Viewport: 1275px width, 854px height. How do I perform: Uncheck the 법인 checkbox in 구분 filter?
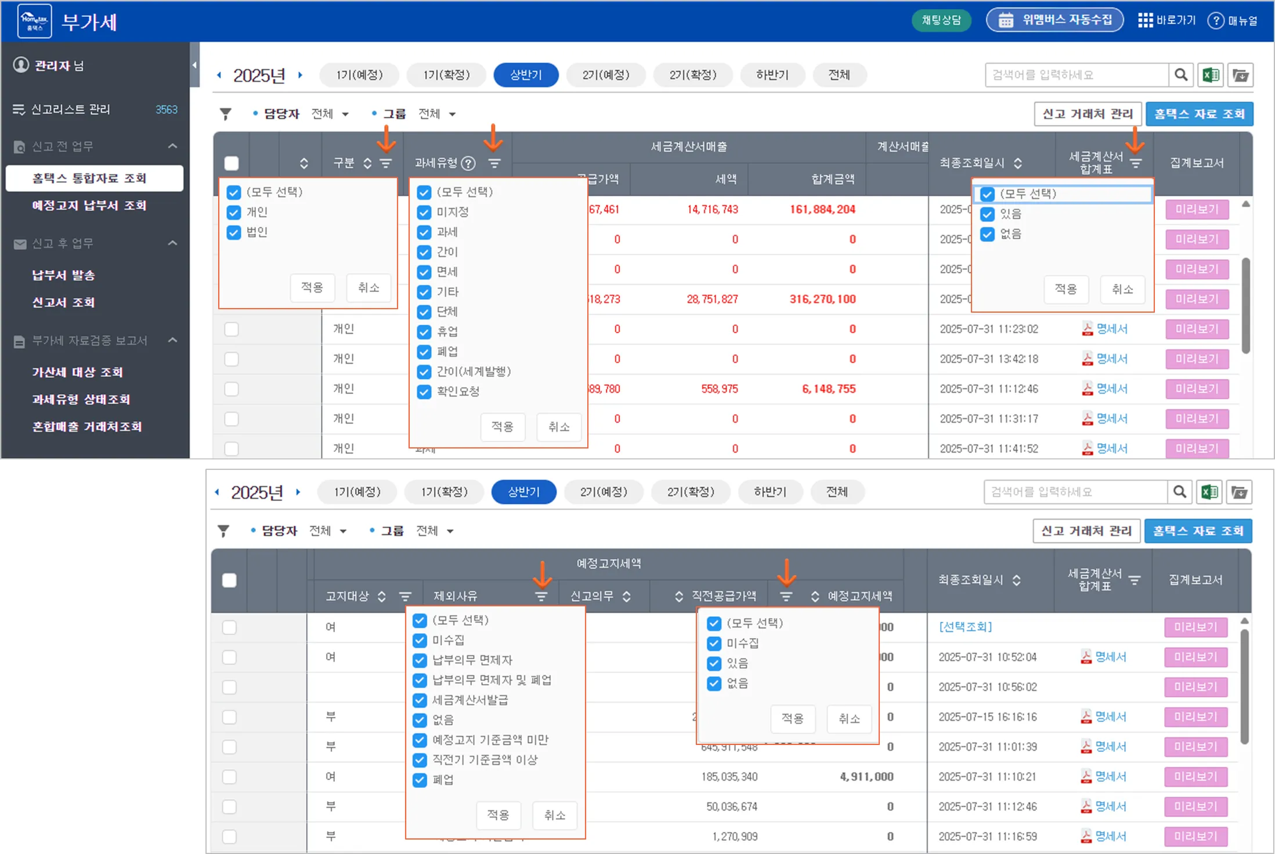(x=234, y=232)
